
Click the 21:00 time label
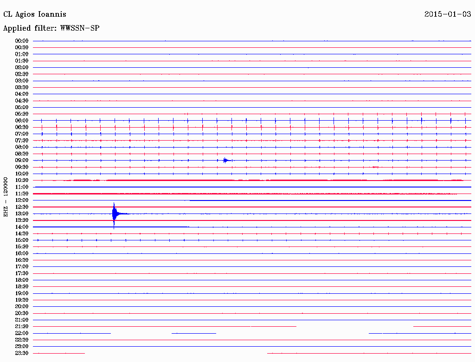pos(22,320)
